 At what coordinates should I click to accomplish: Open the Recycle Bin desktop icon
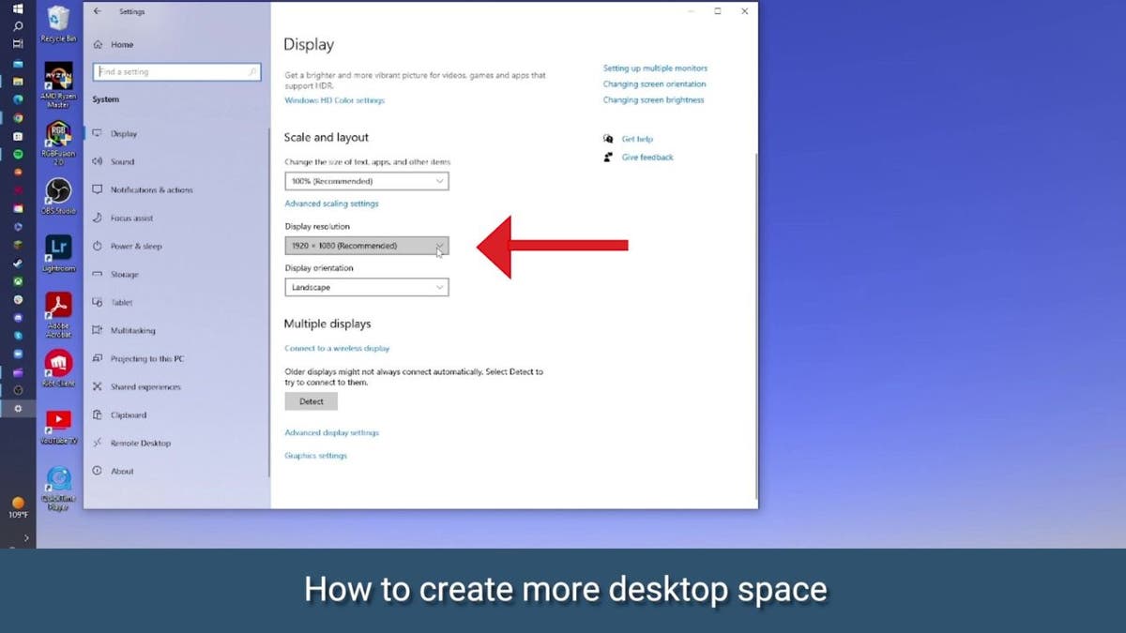tap(58, 23)
